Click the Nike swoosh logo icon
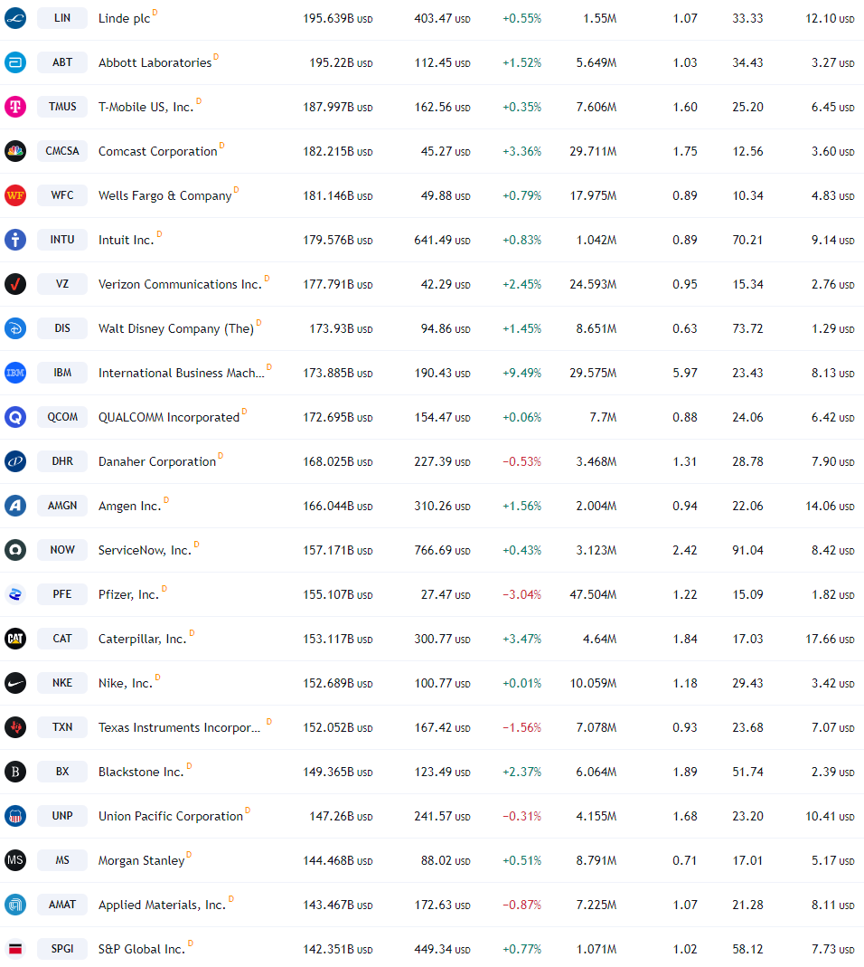Screen dimensions: 864x967 coord(15,683)
